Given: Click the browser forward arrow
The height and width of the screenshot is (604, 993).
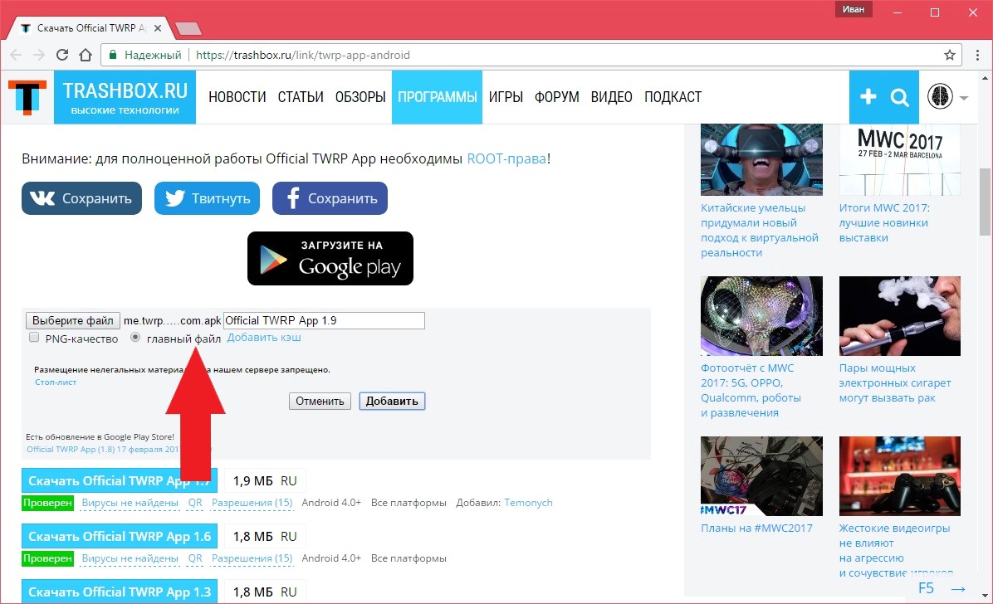Looking at the screenshot, I should click(39, 55).
